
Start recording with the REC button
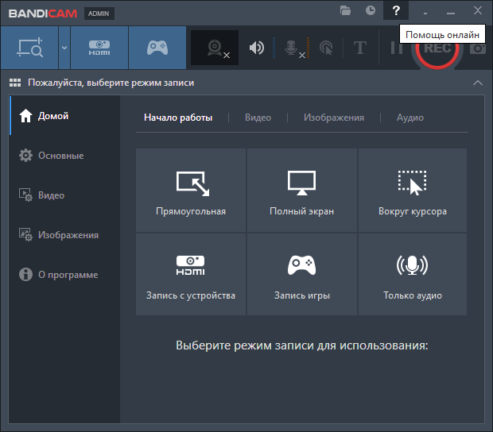437,49
